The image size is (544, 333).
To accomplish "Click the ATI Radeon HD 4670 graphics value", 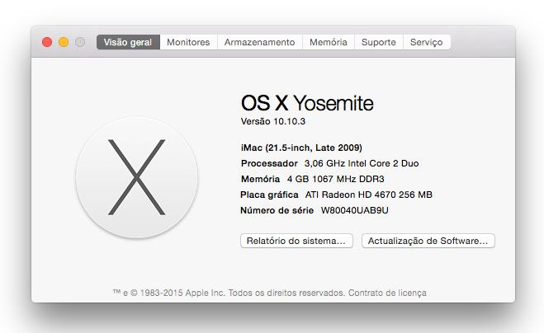I will [x=369, y=195].
